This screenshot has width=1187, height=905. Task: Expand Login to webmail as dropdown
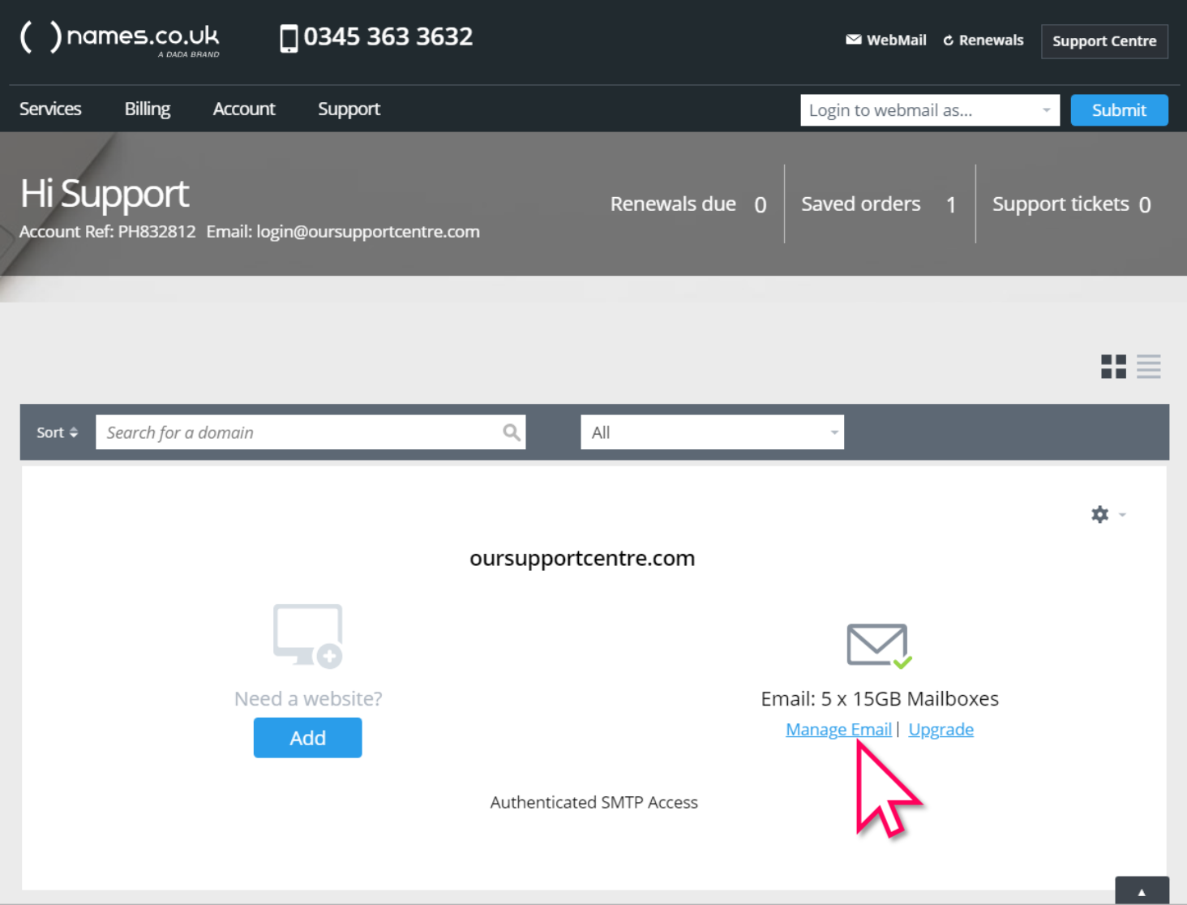pyautogui.click(x=930, y=110)
